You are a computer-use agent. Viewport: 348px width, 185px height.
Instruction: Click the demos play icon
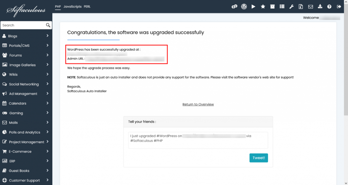(x=254, y=7)
